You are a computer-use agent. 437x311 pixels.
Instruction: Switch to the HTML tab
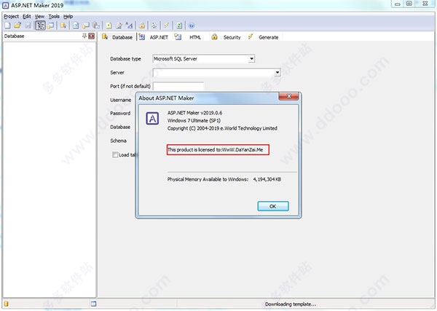click(x=188, y=37)
